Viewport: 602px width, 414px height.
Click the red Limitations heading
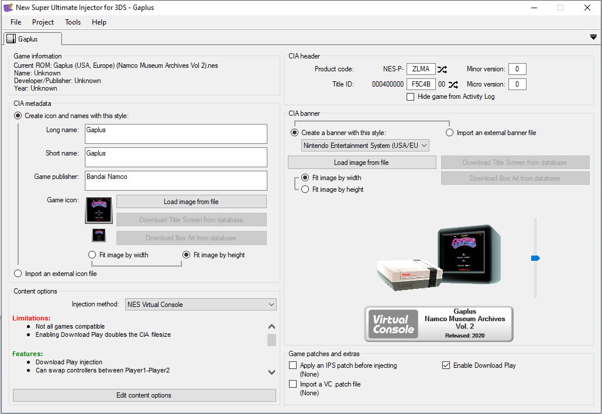click(32, 318)
